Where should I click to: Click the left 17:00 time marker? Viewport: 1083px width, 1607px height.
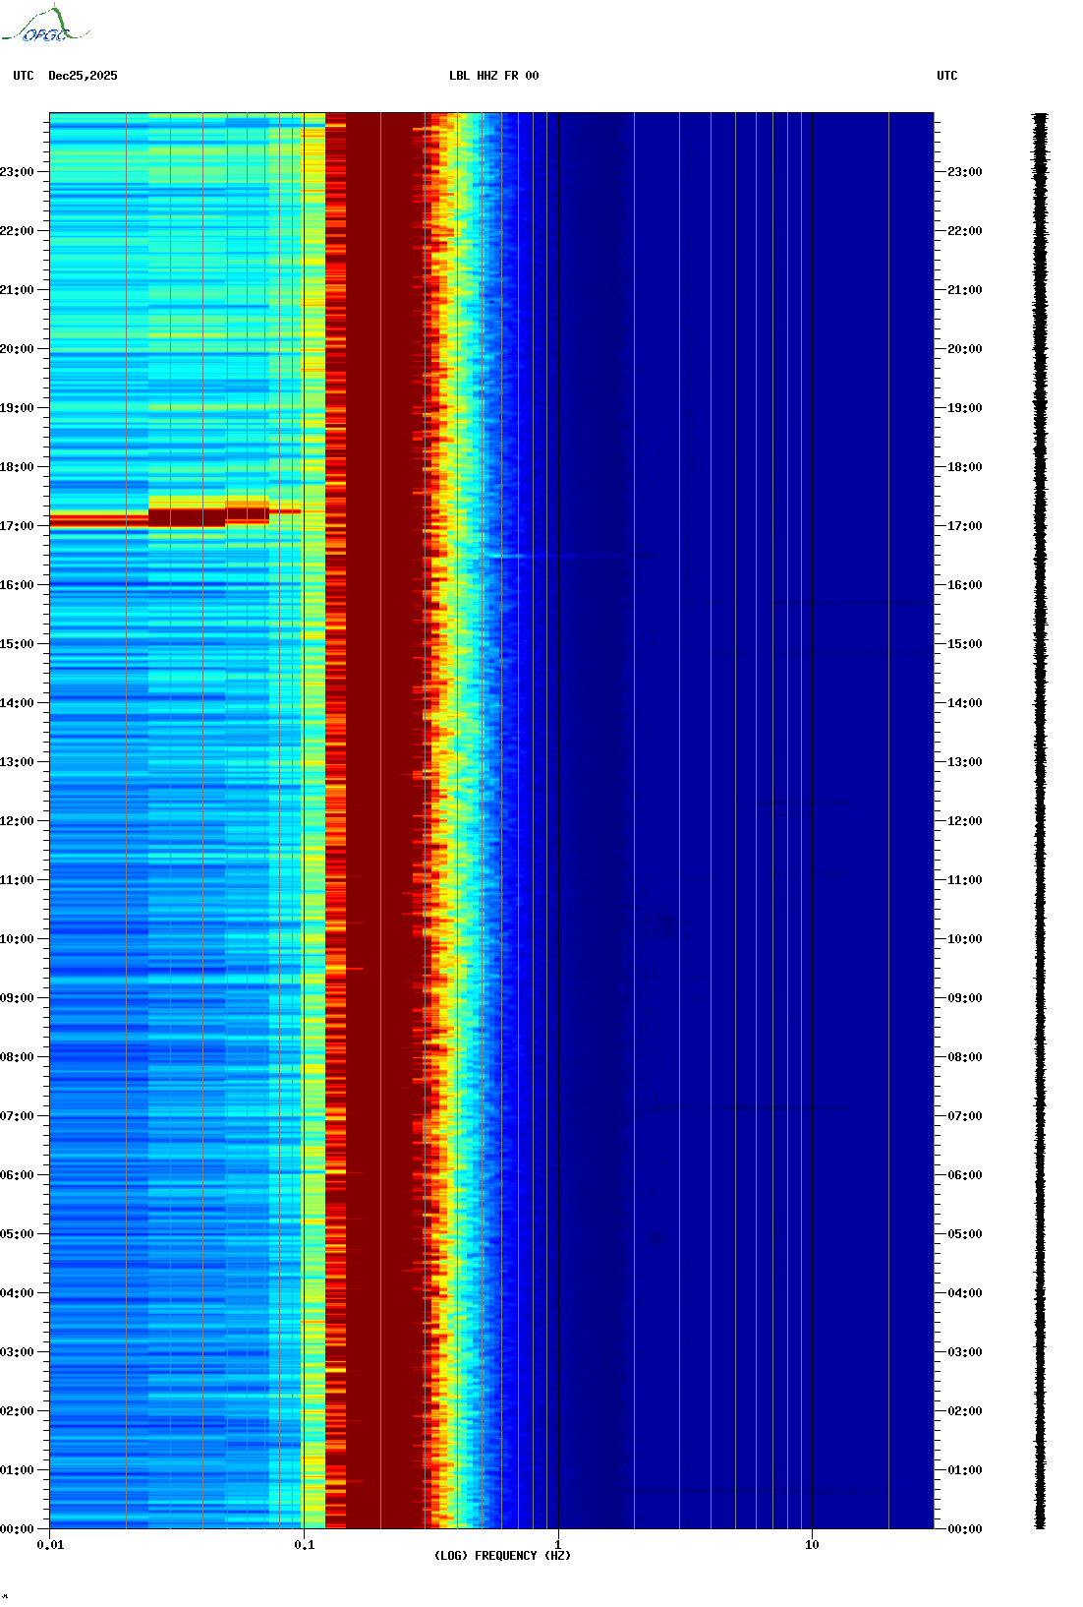pos(17,526)
